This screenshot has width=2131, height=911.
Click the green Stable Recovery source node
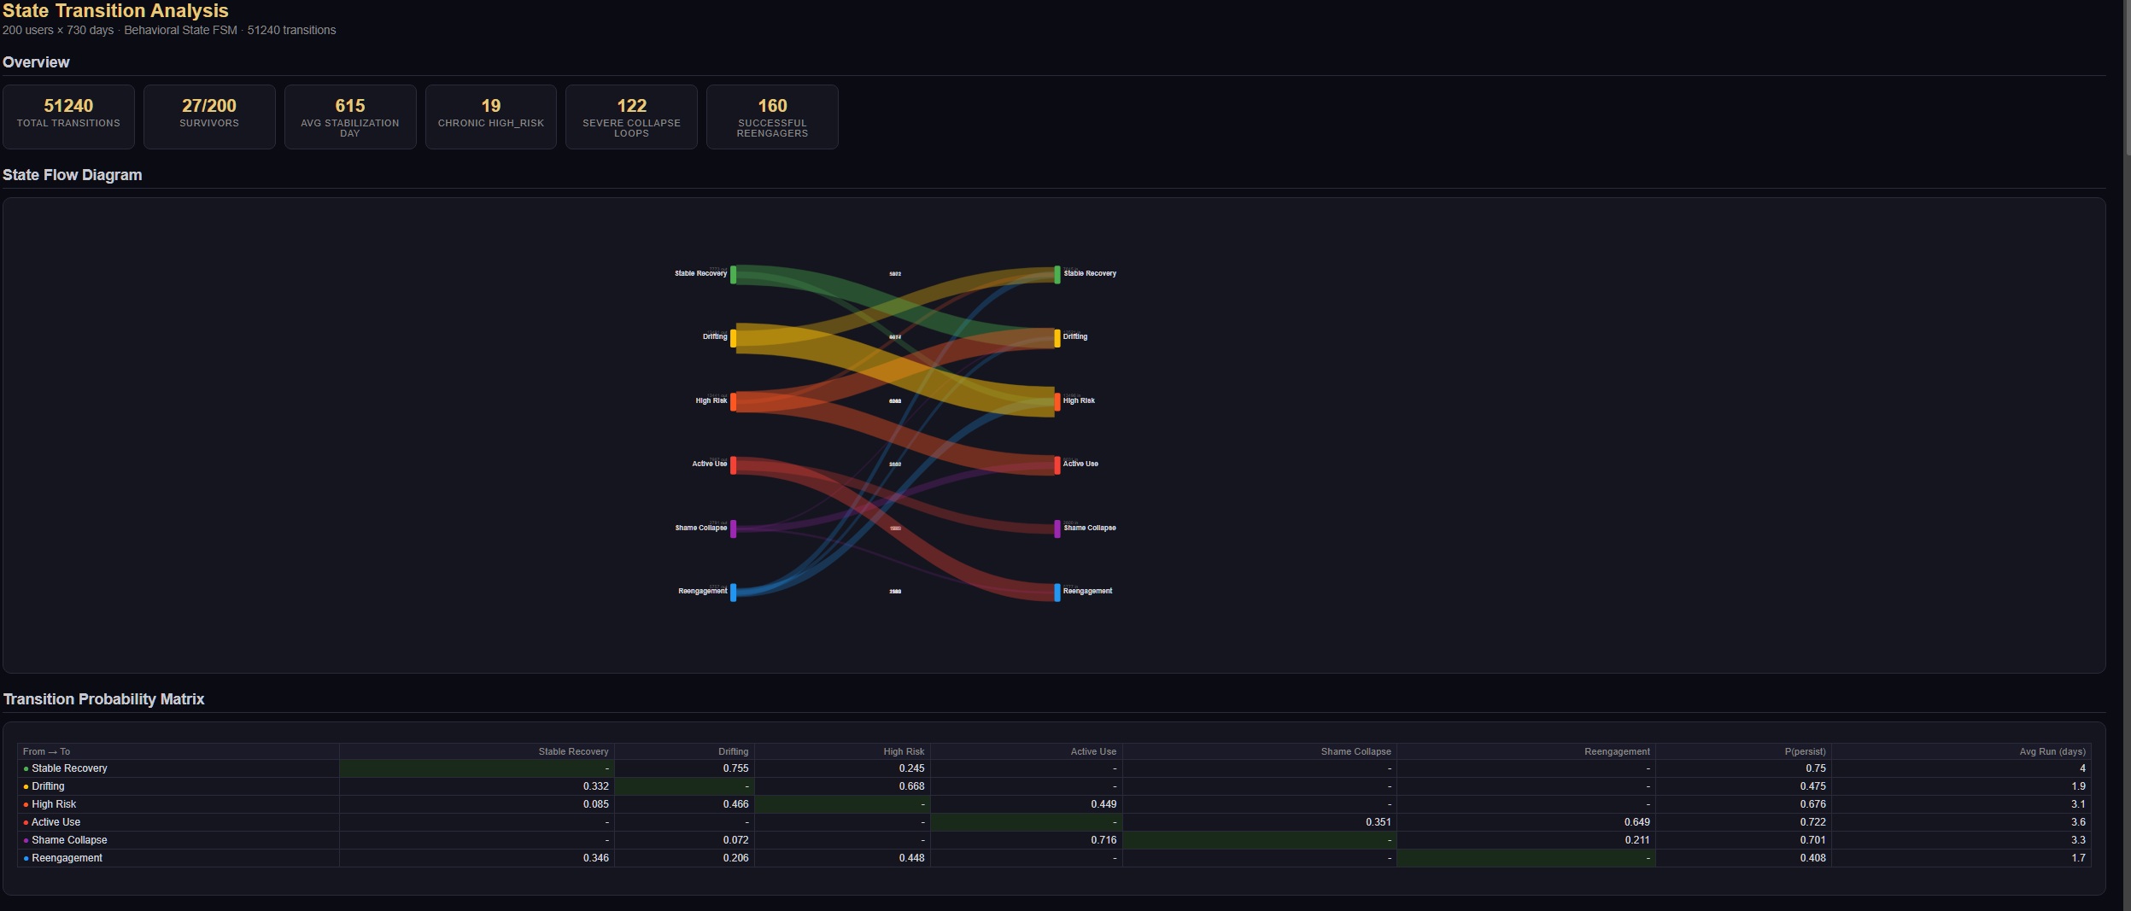[733, 275]
